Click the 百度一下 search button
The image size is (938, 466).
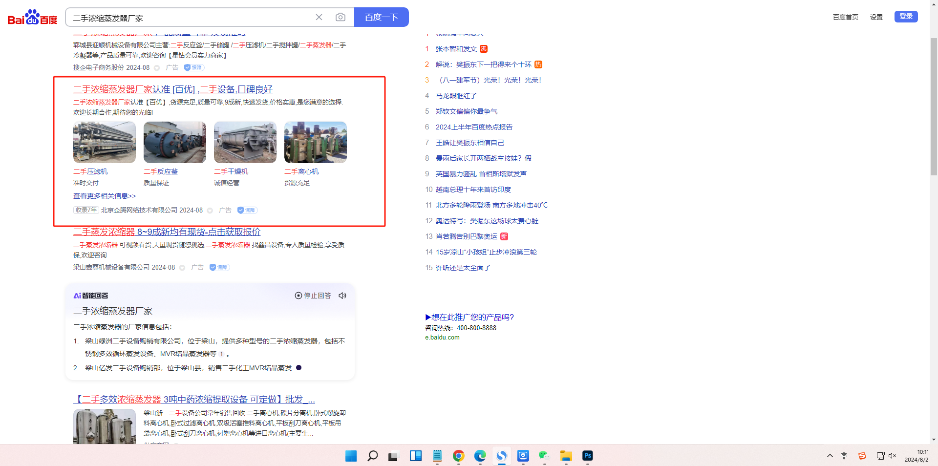(381, 18)
